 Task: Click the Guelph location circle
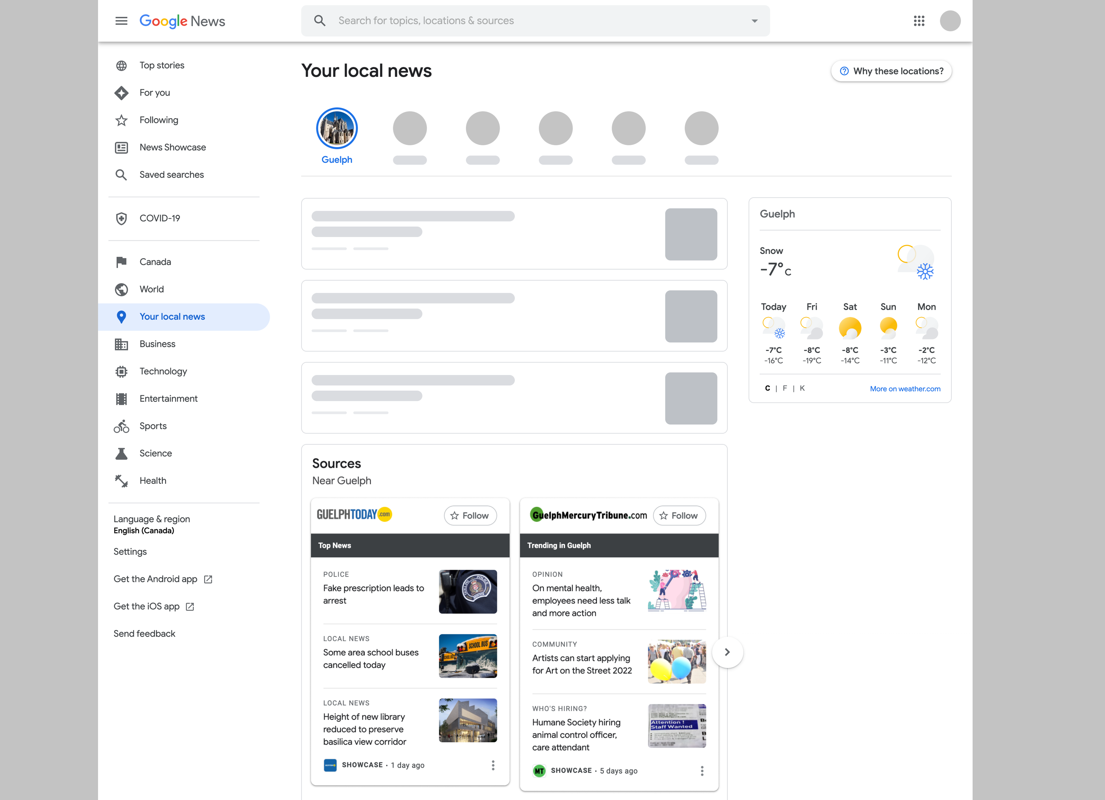click(x=337, y=129)
